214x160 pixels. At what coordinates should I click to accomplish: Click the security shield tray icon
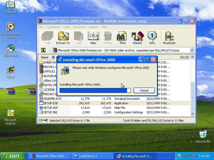194,156
